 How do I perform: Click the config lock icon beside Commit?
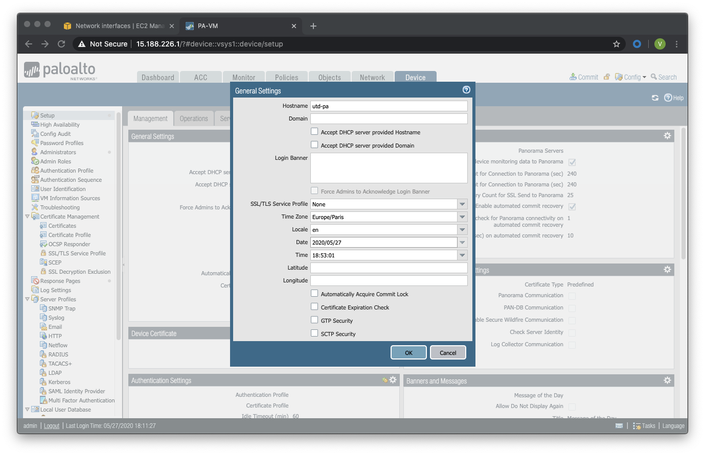[607, 77]
